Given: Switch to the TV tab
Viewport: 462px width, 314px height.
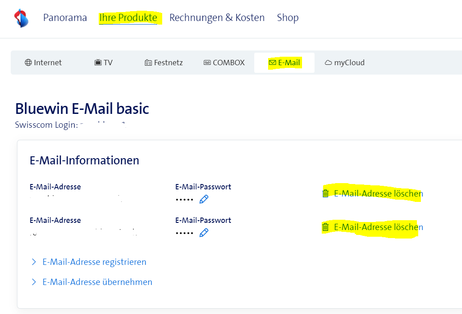Looking at the screenshot, I should (103, 63).
